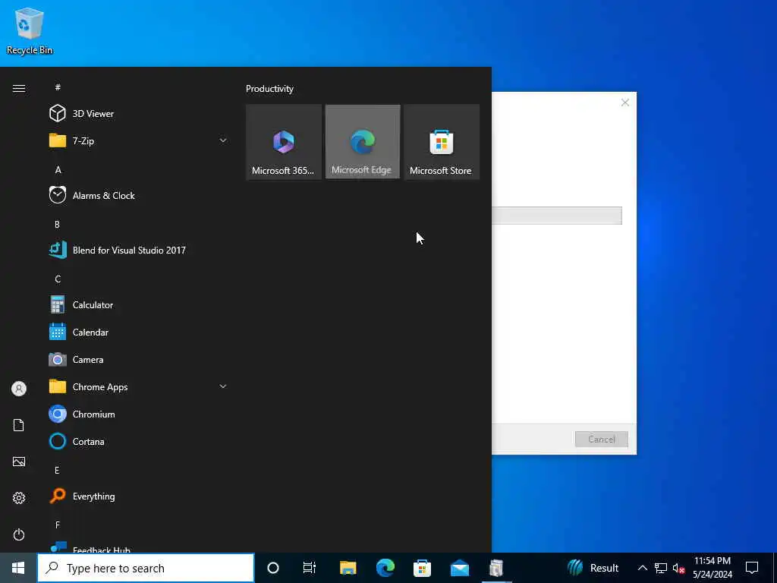Click the B letter group header
The image size is (777, 583).
tap(57, 224)
